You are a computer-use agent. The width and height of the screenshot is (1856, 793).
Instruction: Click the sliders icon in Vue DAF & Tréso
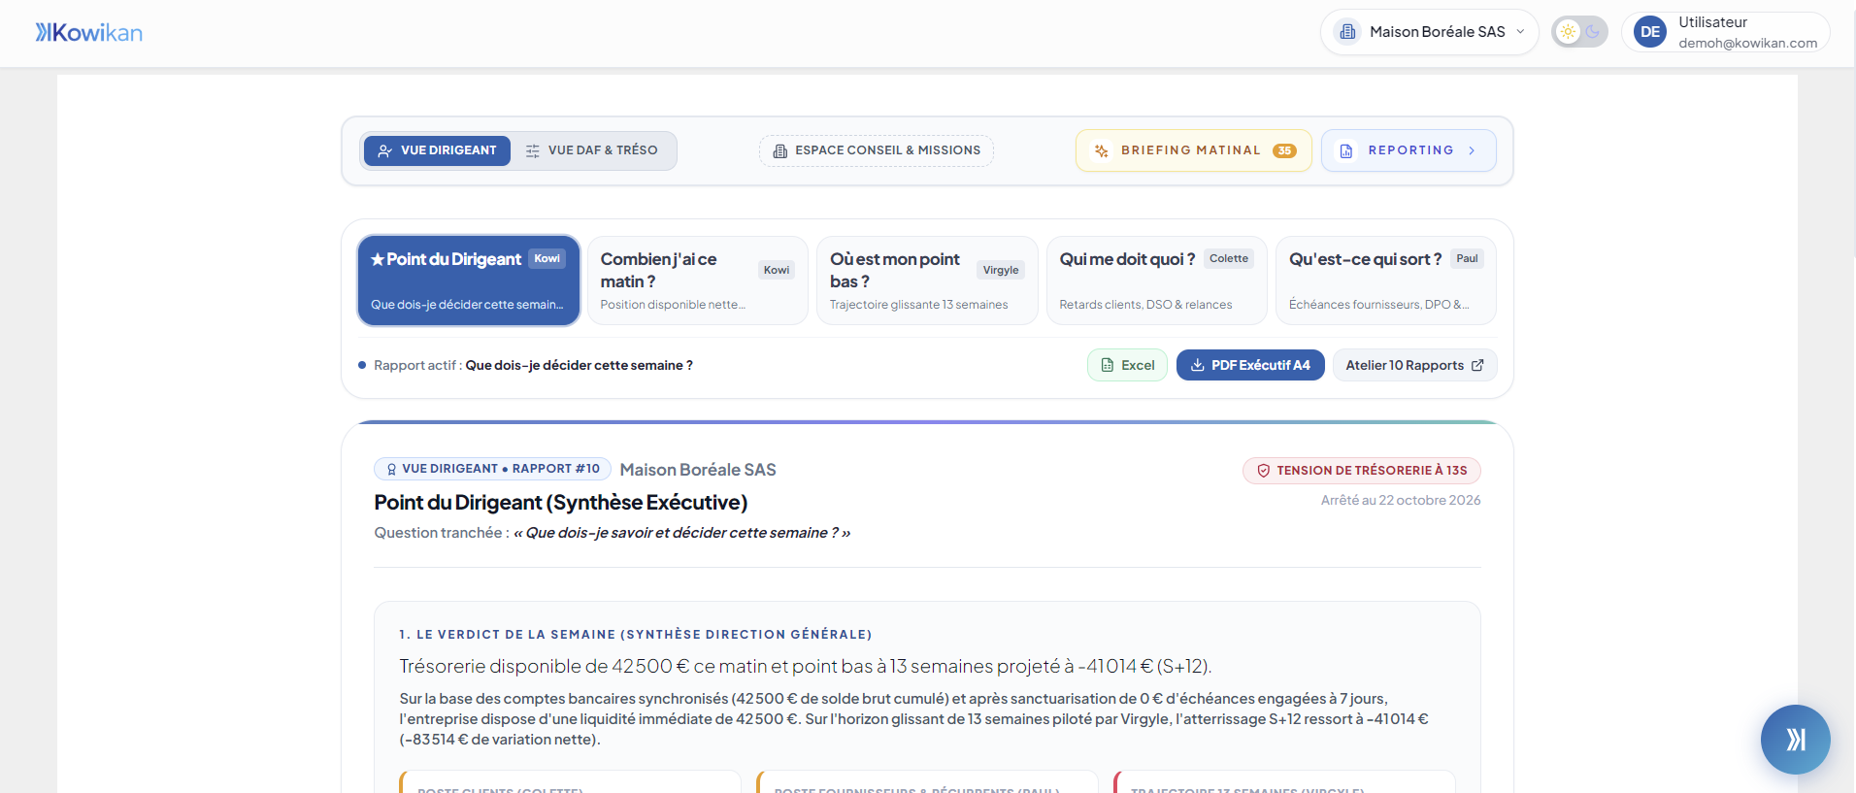click(x=533, y=150)
